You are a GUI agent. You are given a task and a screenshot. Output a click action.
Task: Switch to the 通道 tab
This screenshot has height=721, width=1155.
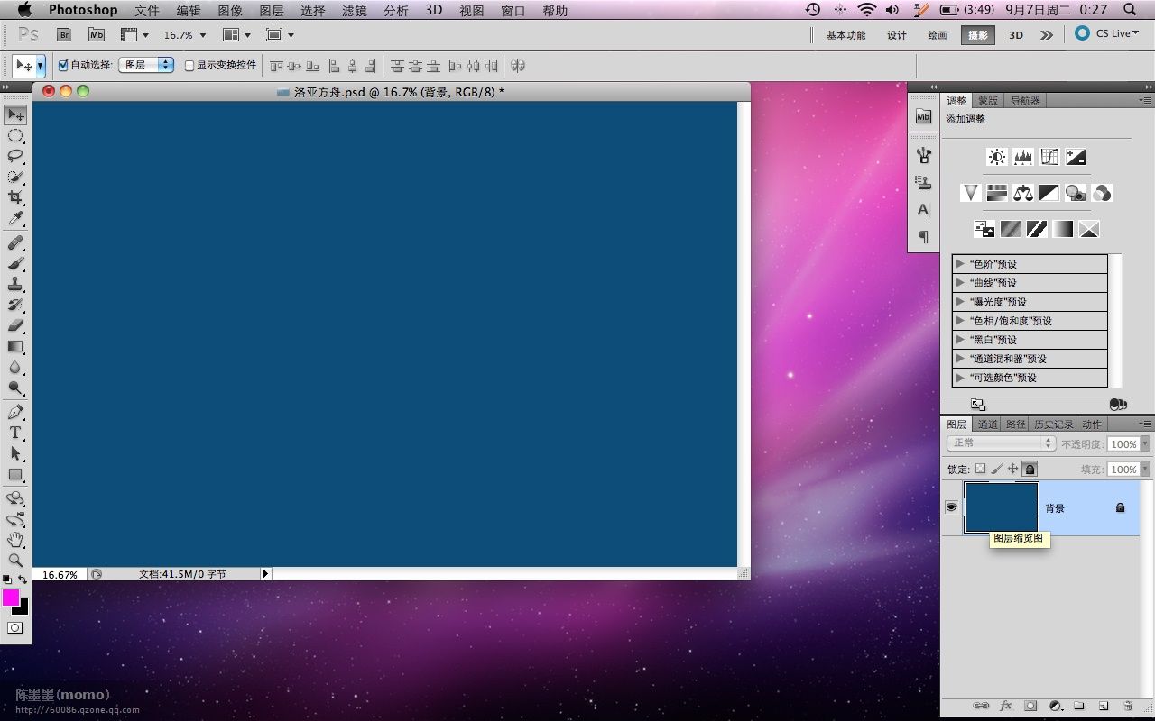[988, 424]
